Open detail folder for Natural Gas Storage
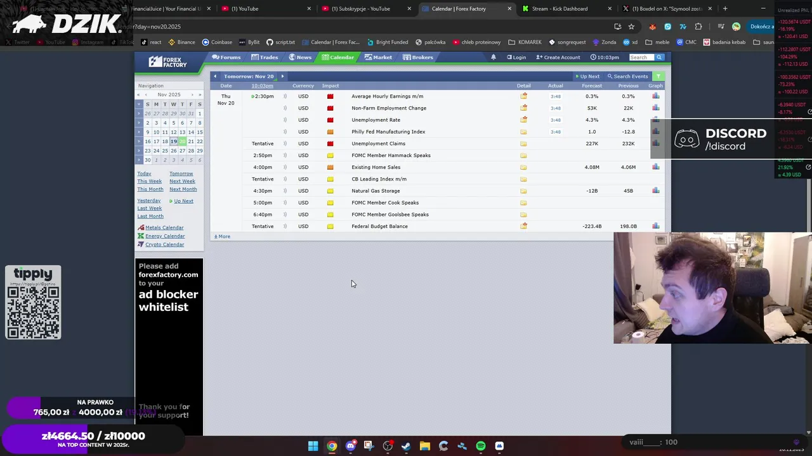Viewport: 812px width, 456px height. pyautogui.click(x=523, y=191)
